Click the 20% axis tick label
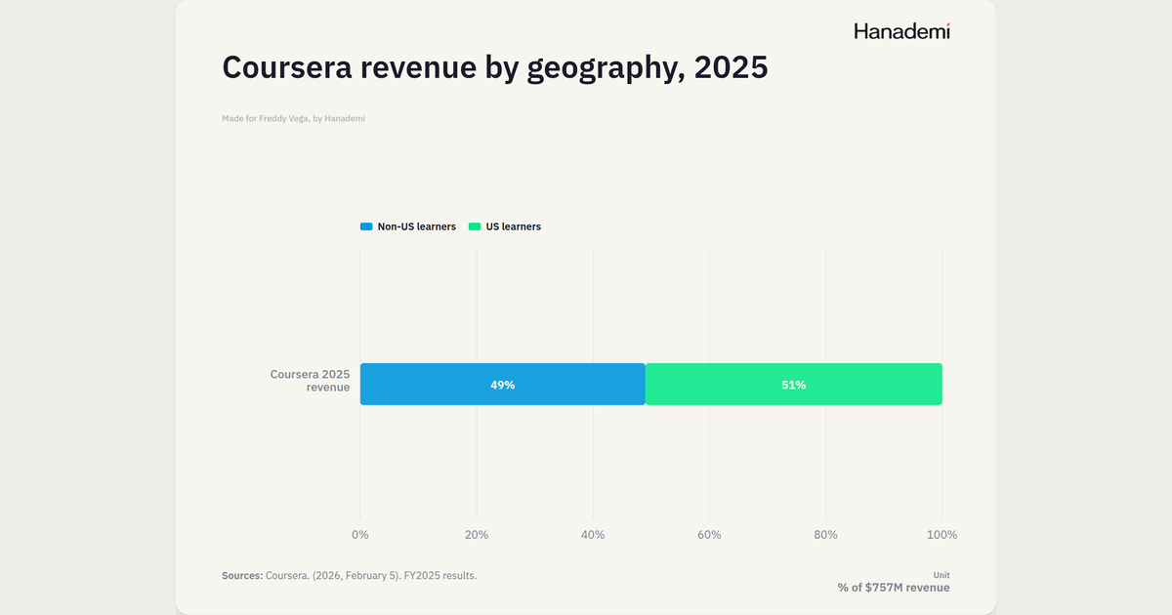1172x615 pixels. point(477,535)
